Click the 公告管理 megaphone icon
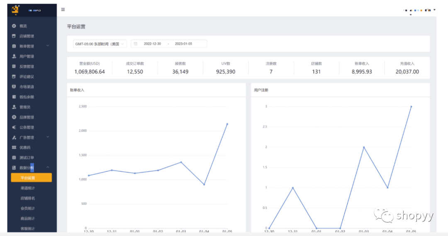448x236 pixels. pos(14,127)
